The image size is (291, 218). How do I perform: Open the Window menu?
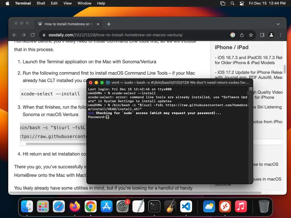[84, 3]
